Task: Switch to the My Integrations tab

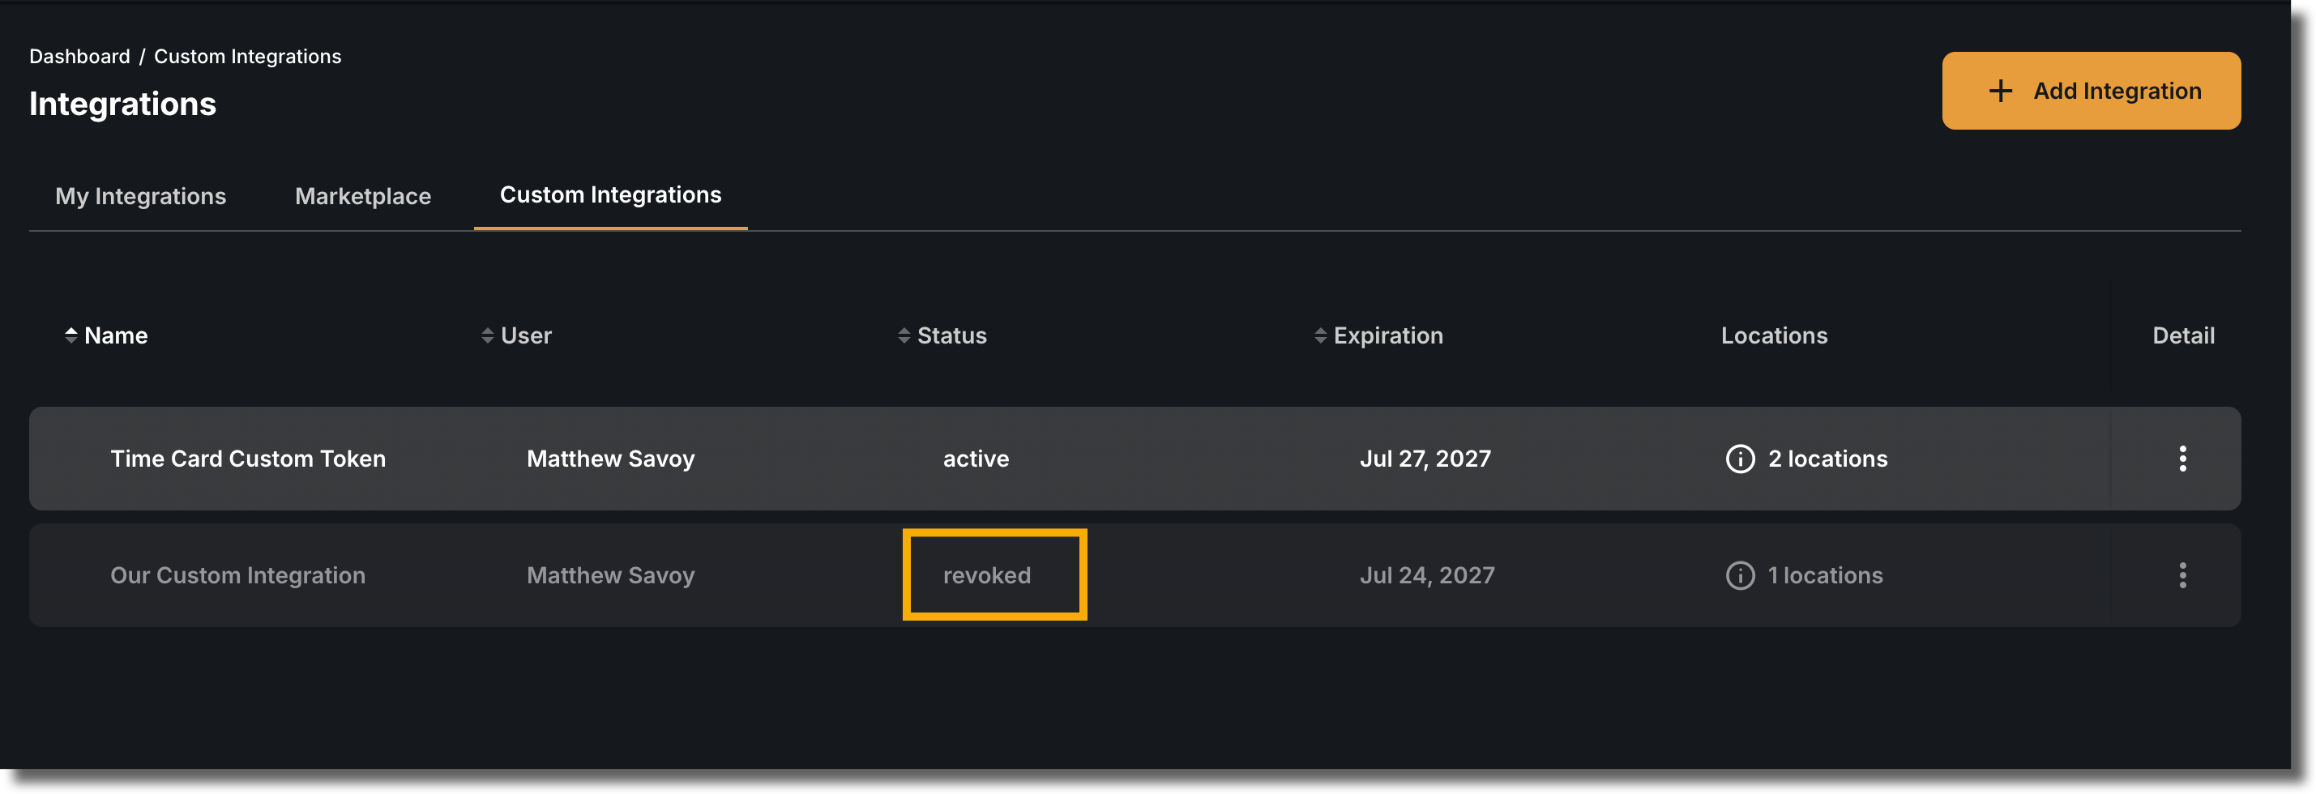Action: (x=140, y=196)
